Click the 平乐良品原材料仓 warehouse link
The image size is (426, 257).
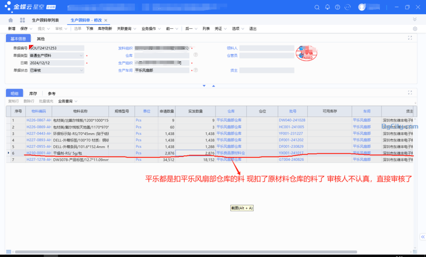coord(231,153)
